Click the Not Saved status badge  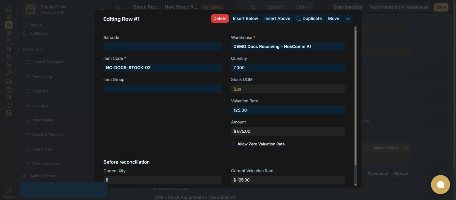tap(212, 7)
